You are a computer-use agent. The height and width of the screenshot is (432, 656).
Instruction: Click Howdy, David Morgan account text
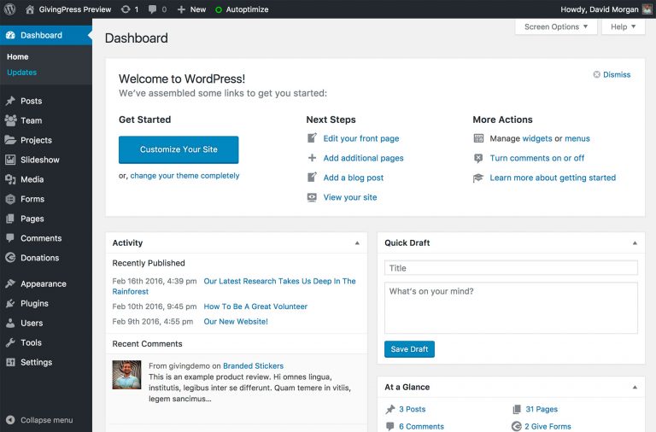click(x=600, y=9)
